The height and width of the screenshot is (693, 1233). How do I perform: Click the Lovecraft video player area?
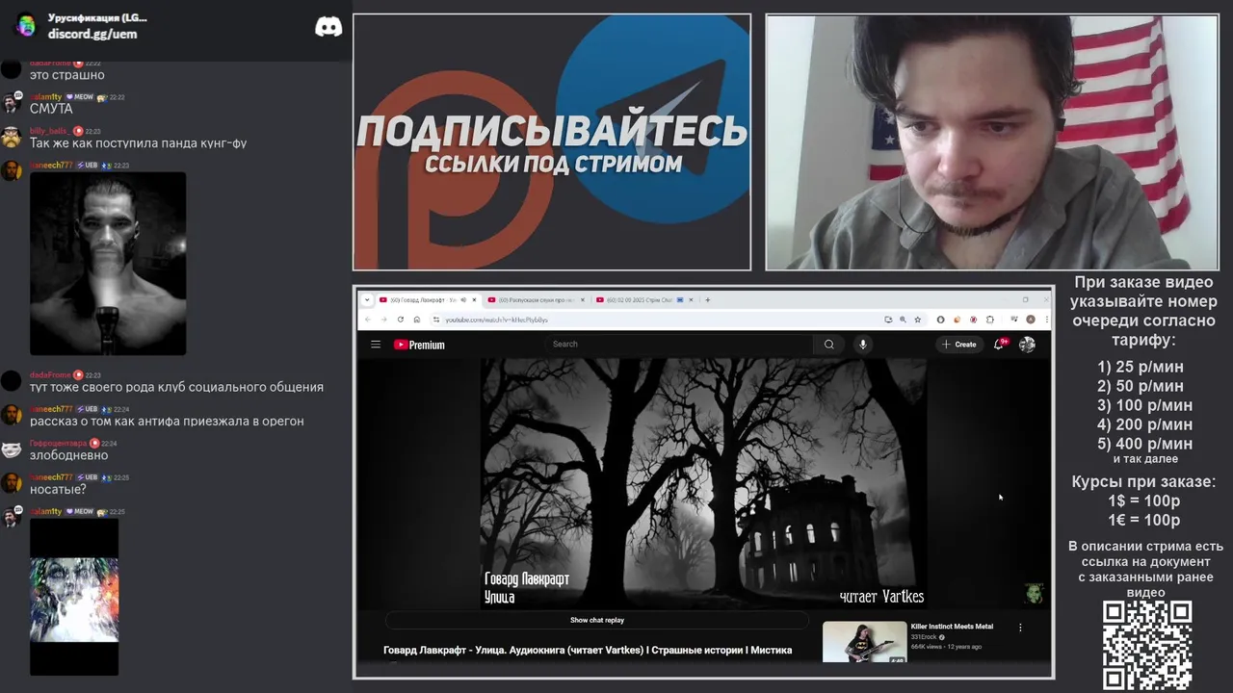[703, 483]
